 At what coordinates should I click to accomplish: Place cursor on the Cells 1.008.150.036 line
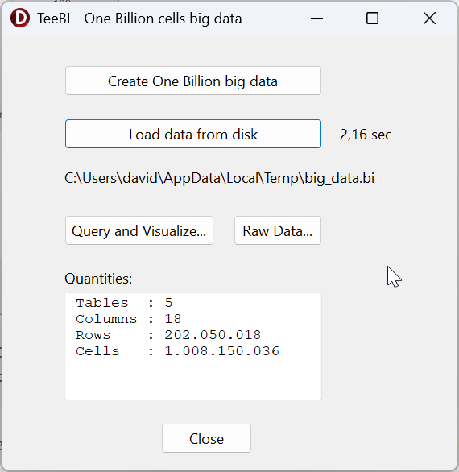178,351
